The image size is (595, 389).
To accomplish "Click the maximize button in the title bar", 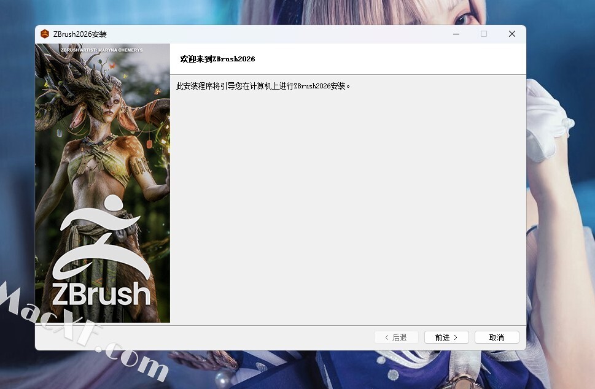I will click(484, 34).
